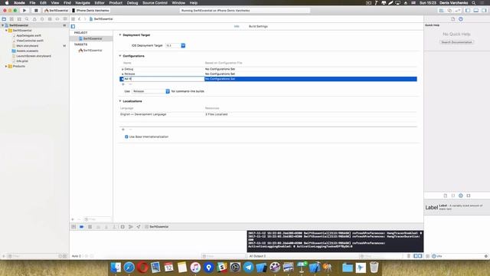Open the Quick Help inspector icon

coord(461,19)
